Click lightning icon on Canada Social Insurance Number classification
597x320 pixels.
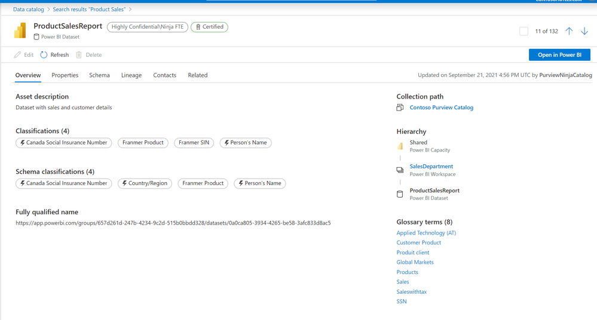pos(23,143)
